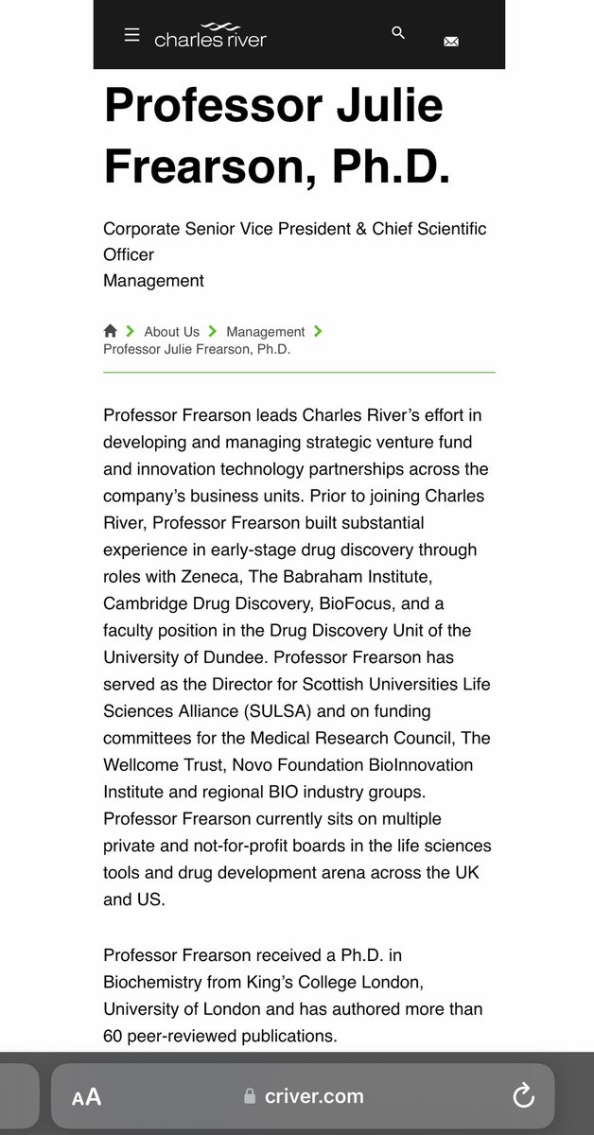594x1135 pixels.
Task: Open the About Us breadcrumb link
Action: [171, 332]
